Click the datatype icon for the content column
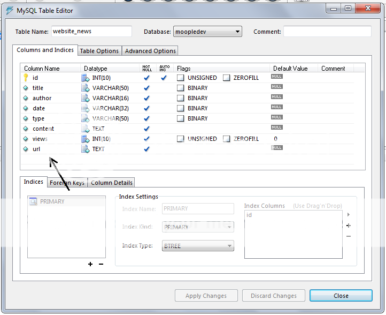Viewport: 386px width, 315px height. pos(85,129)
